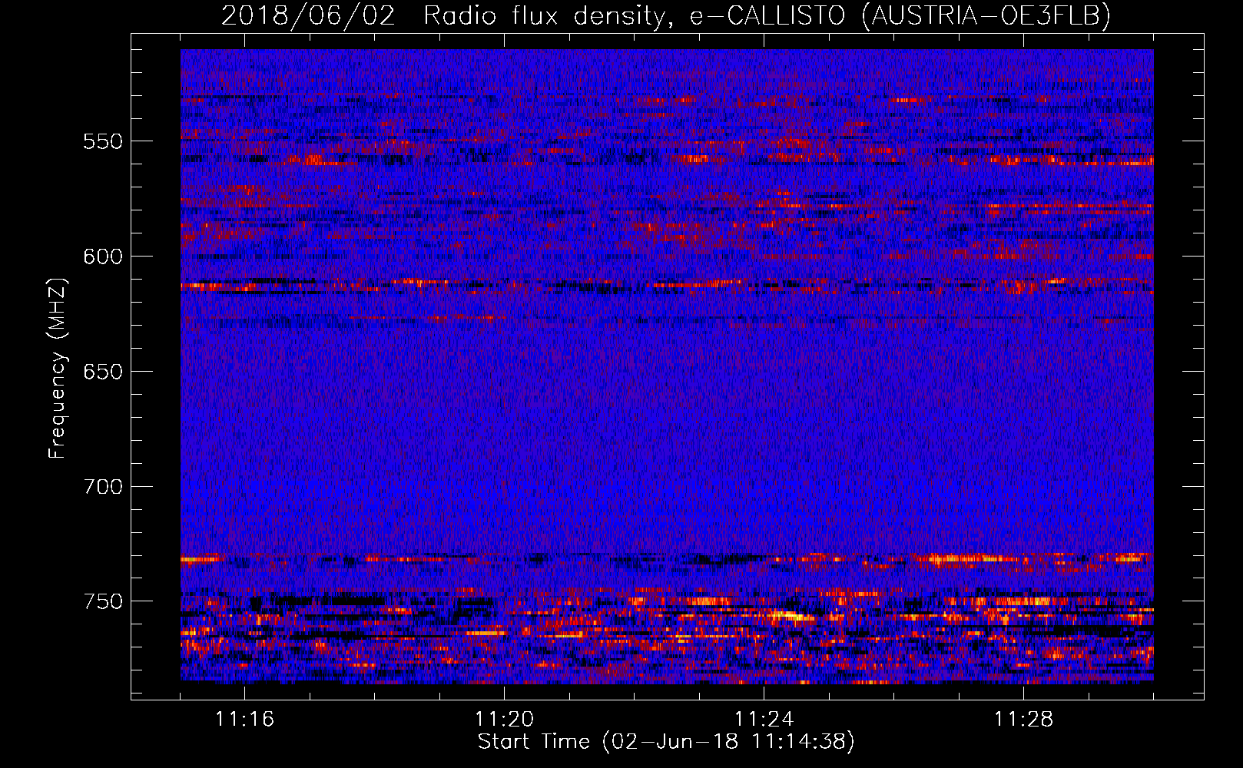This screenshot has height=768, width=1243.
Task: Click the 11:24 time axis label
Action: [x=764, y=720]
